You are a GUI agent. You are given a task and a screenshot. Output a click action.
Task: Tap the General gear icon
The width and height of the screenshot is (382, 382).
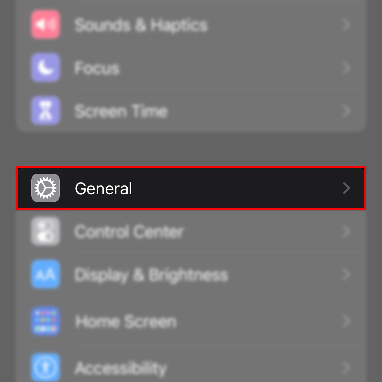(x=46, y=188)
